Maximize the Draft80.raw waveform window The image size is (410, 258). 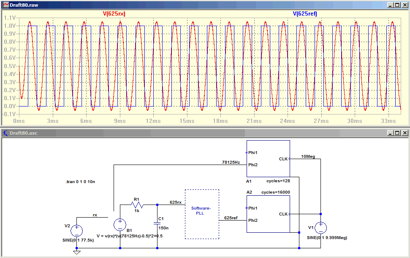[397, 5]
